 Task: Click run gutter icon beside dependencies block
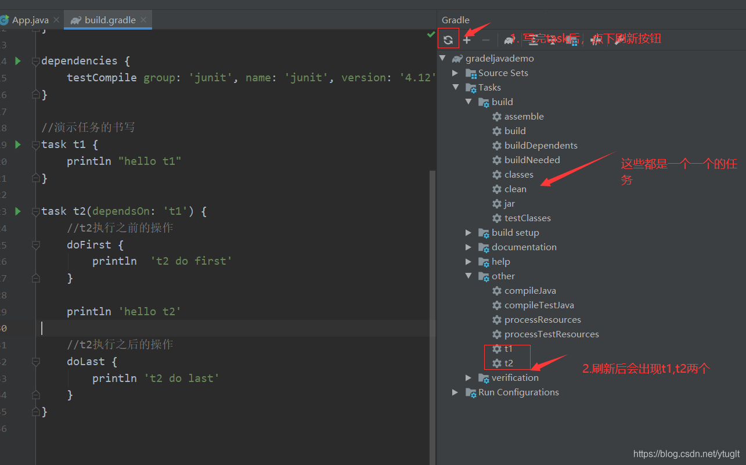click(x=18, y=60)
